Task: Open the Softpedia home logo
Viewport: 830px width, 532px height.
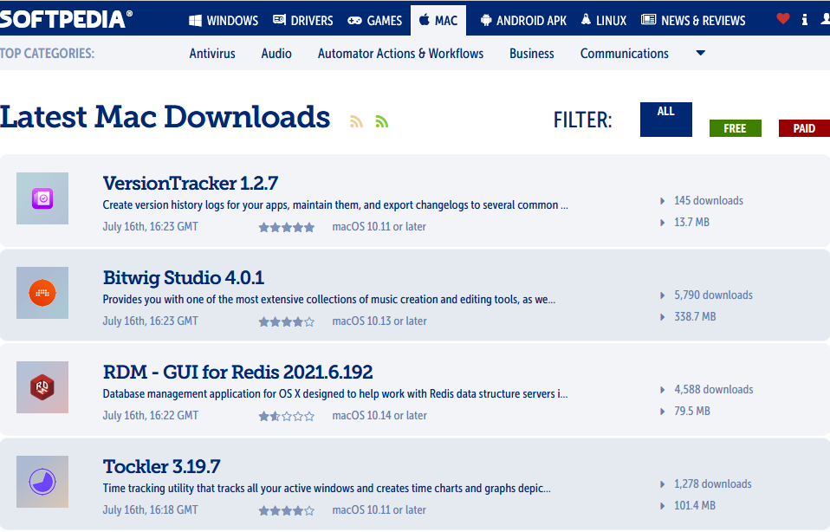Action: 66,20
